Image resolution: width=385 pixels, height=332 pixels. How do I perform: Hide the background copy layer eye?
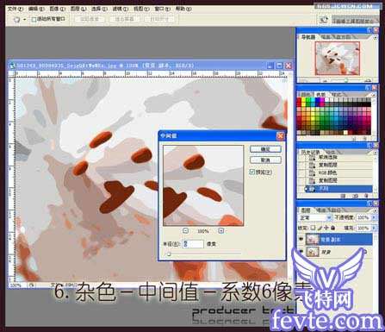click(x=301, y=239)
